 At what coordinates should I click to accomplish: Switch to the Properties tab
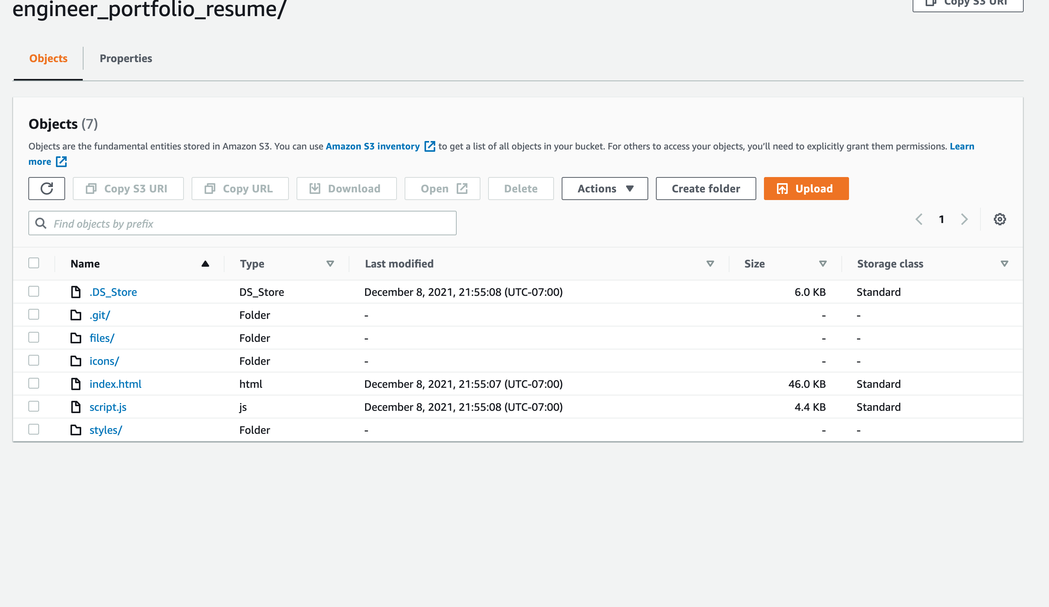pyautogui.click(x=126, y=58)
